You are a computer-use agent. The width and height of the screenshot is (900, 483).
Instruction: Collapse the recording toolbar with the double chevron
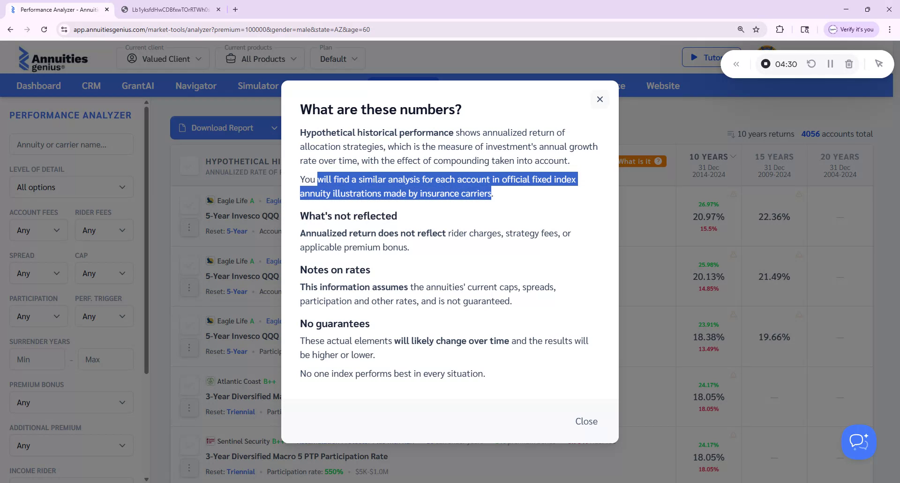tap(736, 64)
